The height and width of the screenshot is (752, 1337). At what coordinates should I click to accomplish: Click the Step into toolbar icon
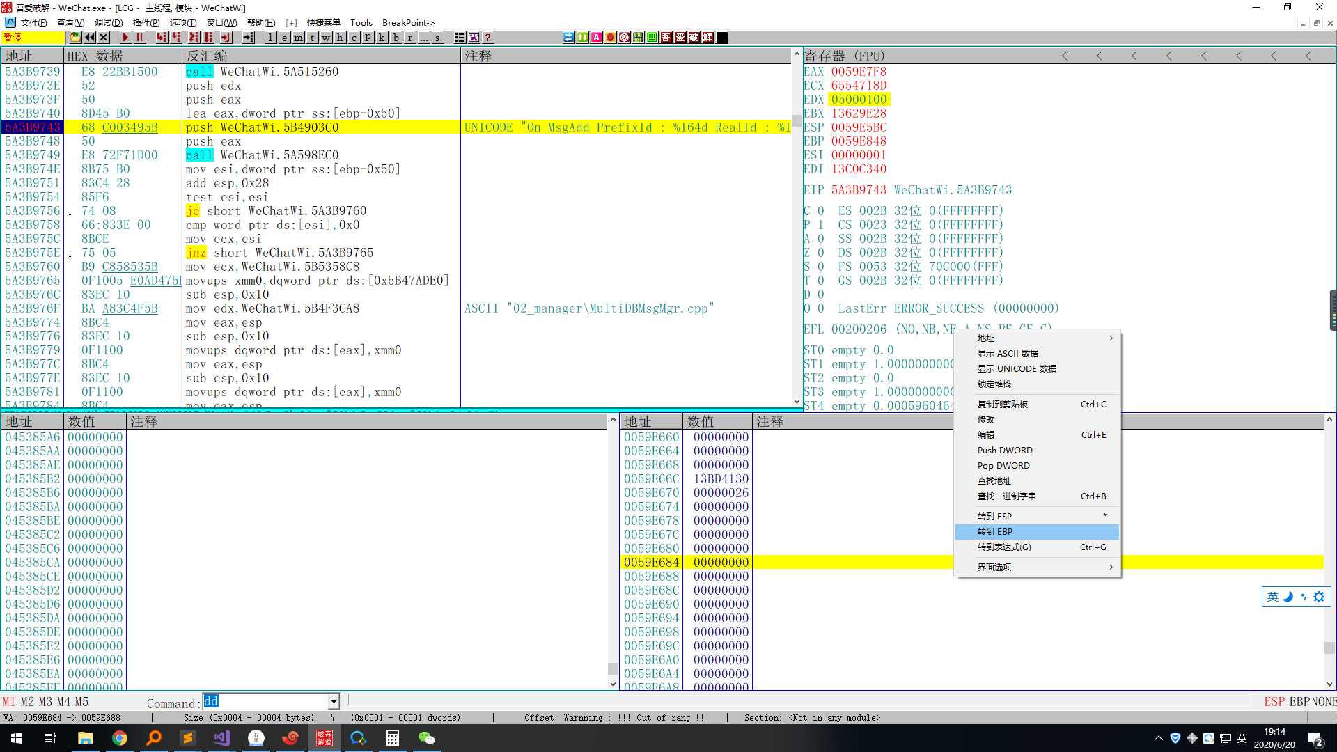tap(162, 38)
